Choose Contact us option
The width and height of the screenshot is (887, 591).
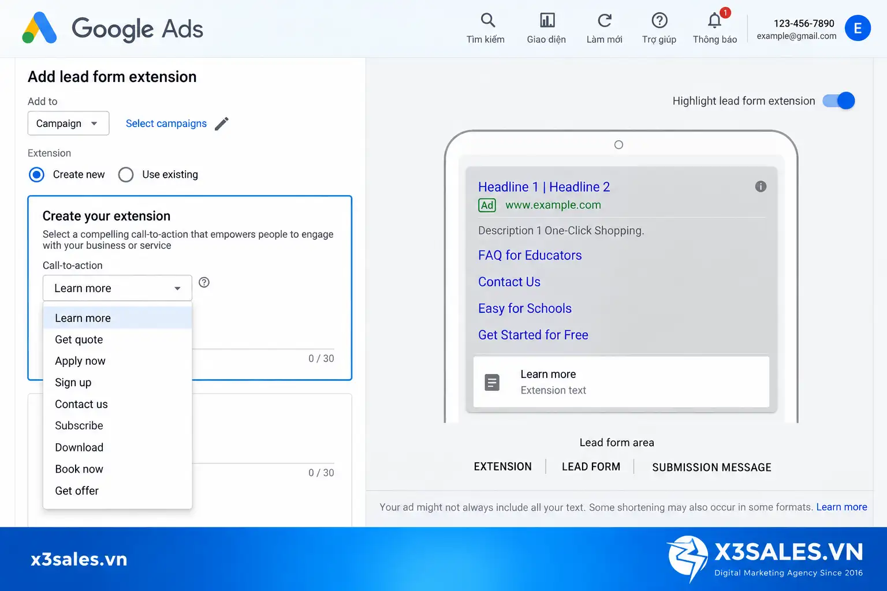pyautogui.click(x=117, y=404)
